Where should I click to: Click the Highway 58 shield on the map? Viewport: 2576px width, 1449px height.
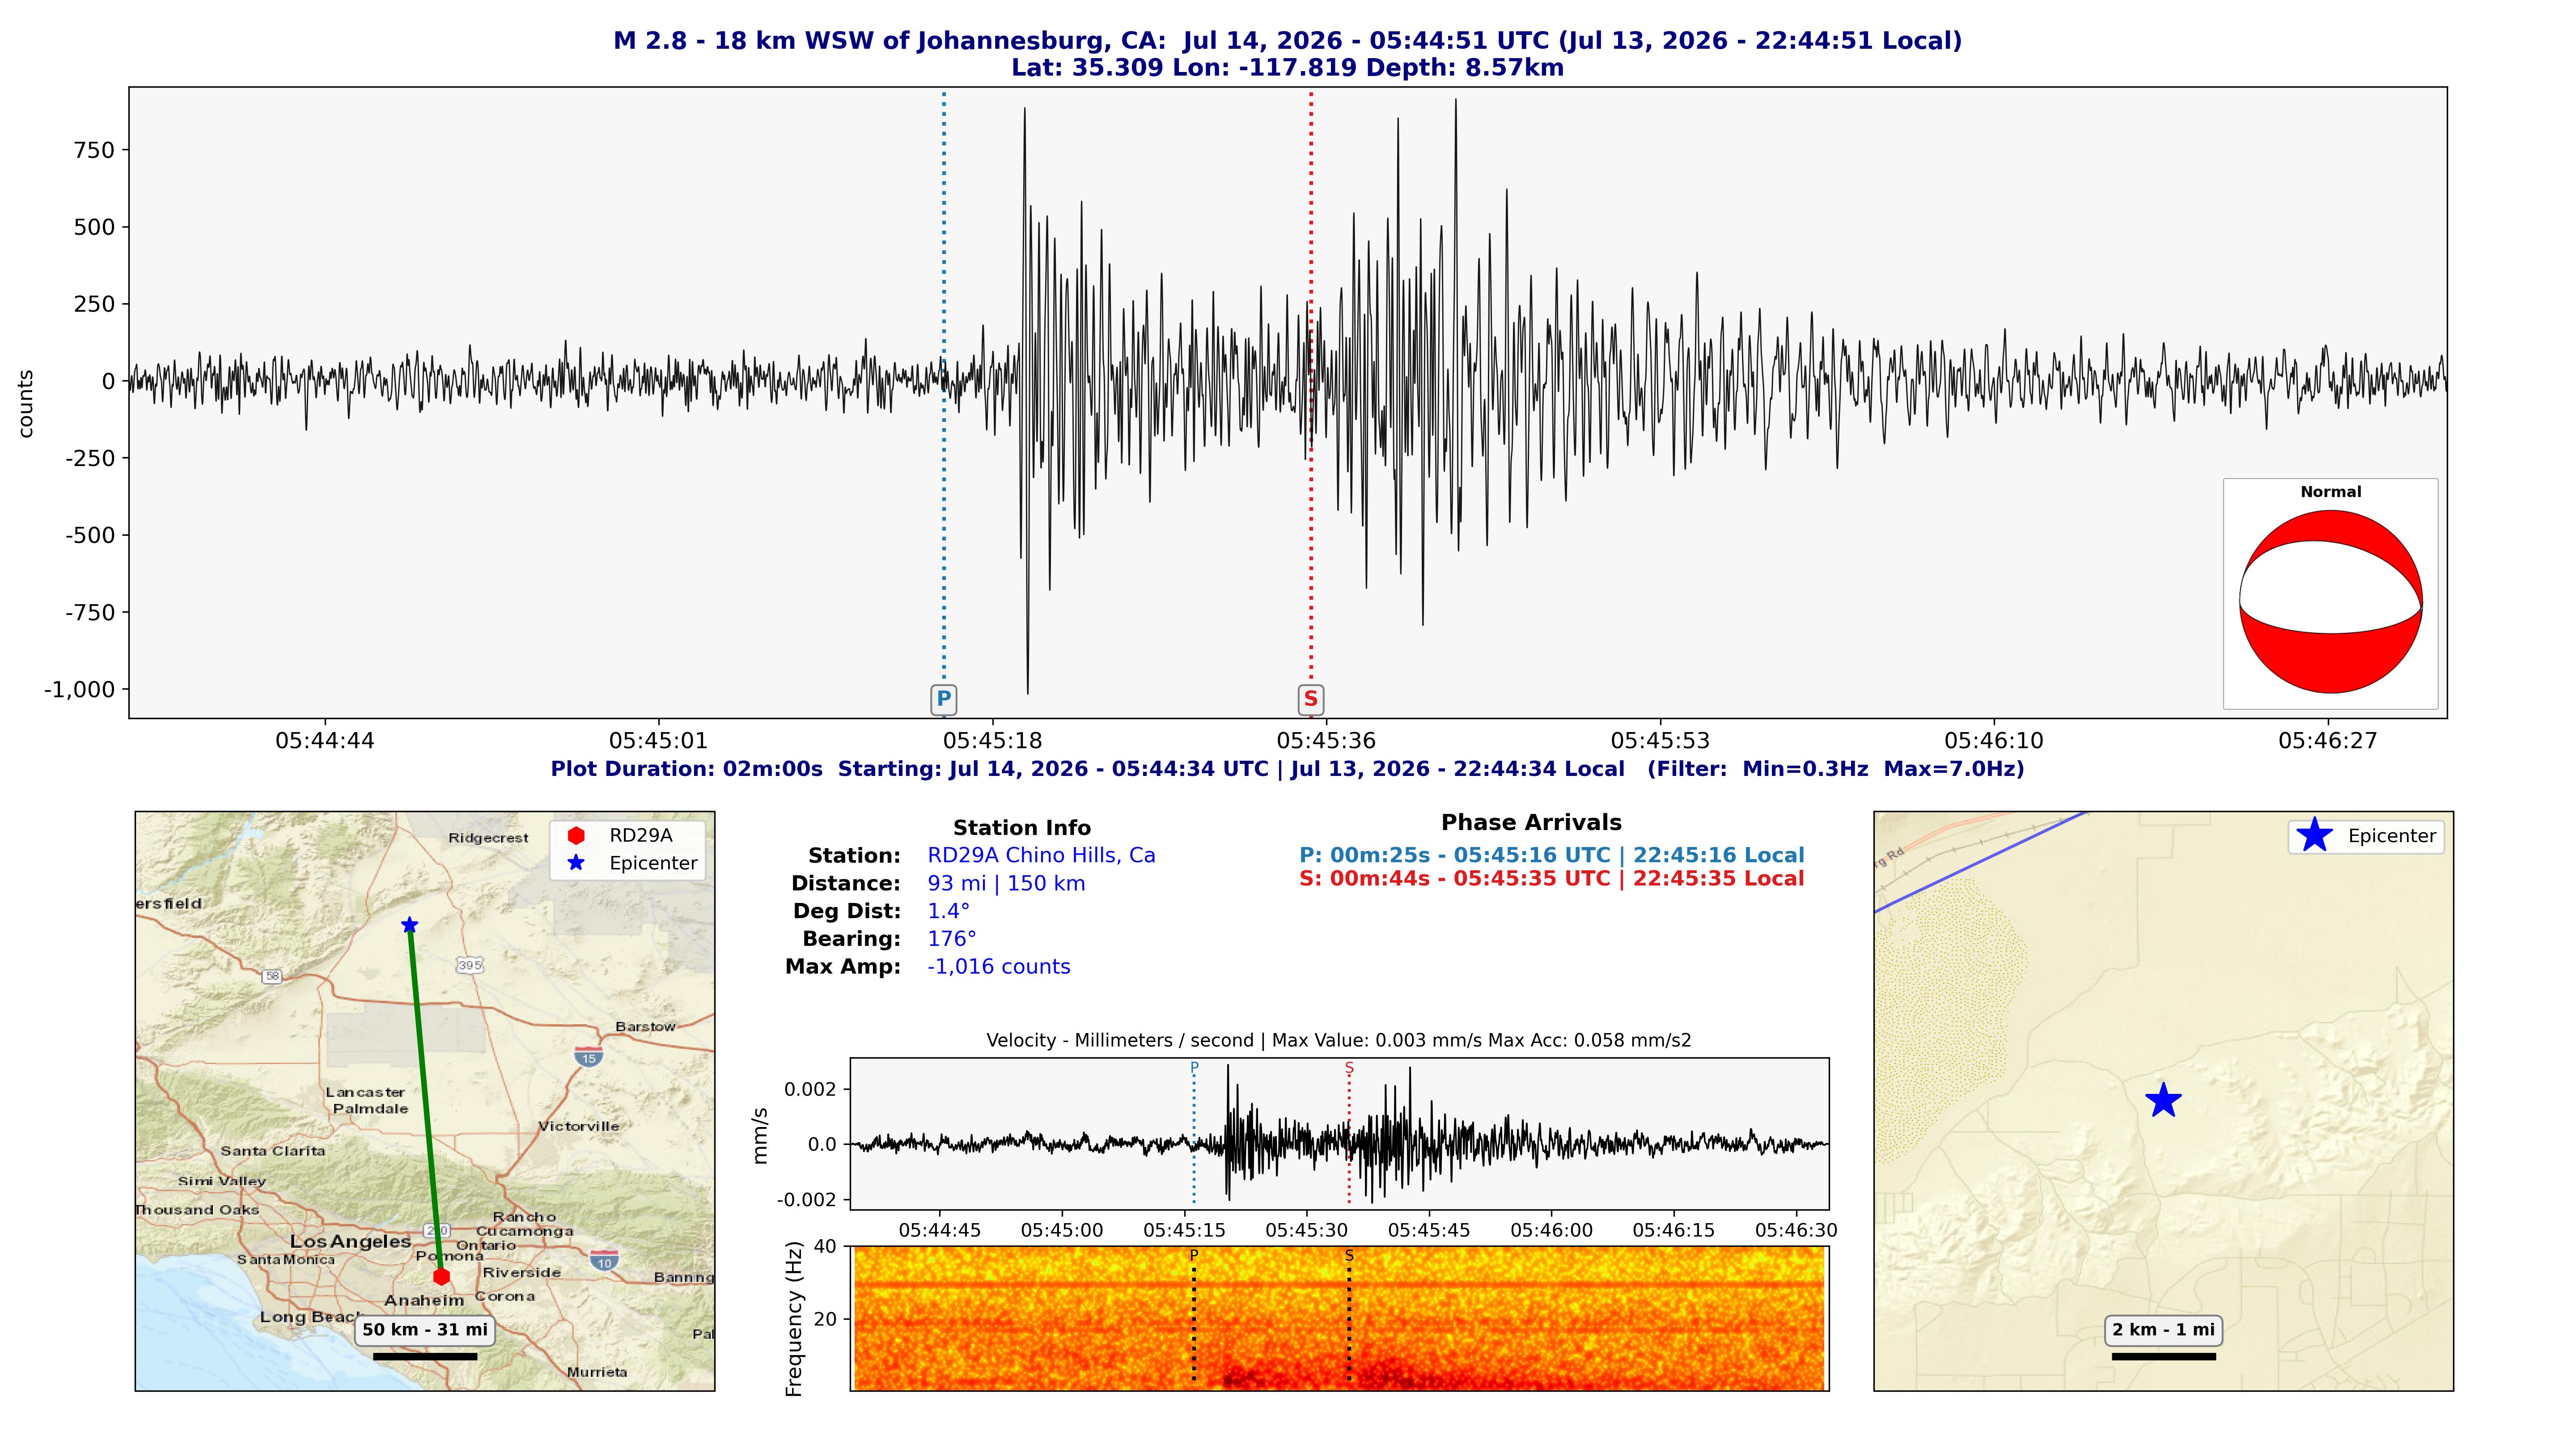click(x=272, y=976)
